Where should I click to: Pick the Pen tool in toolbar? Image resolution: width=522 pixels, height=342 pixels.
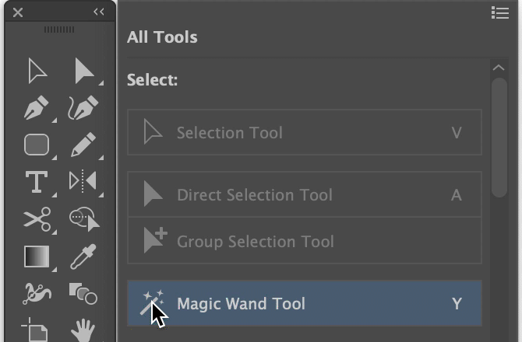(36, 108)
